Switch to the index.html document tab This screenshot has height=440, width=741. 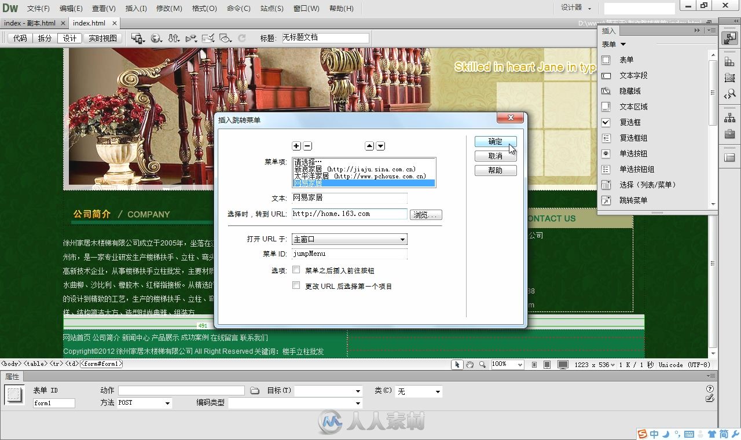[x=89, y=23]
